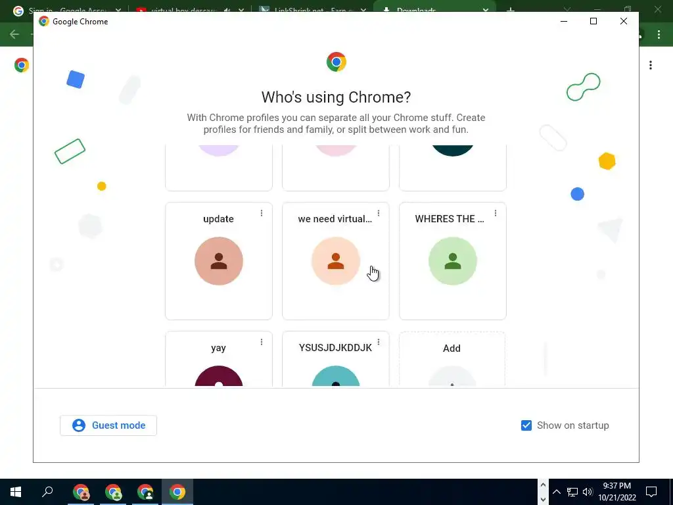
Task: Go back in the background browser window
Action: point(14,34)
